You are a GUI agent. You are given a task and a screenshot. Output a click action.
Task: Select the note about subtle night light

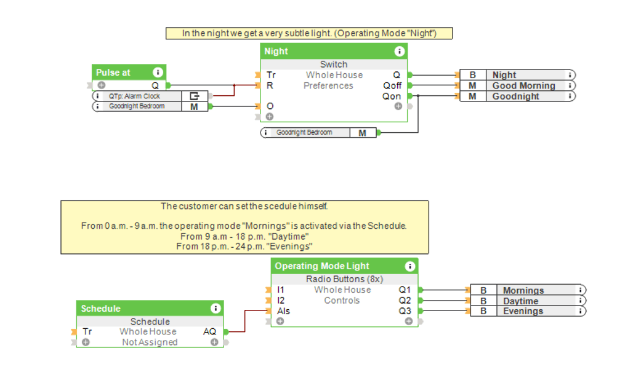point(309,33)
